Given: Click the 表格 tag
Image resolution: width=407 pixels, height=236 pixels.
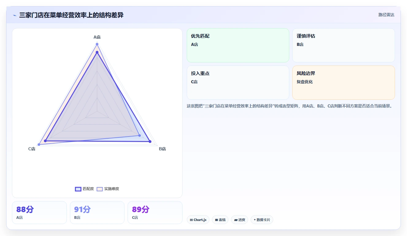Looking at the screenshot, I should (x=220, y=220).
